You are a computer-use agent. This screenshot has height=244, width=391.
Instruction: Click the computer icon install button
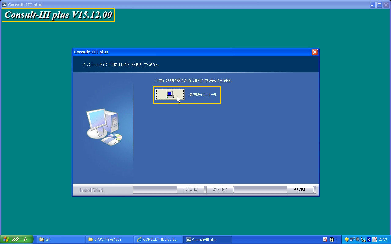170,95
